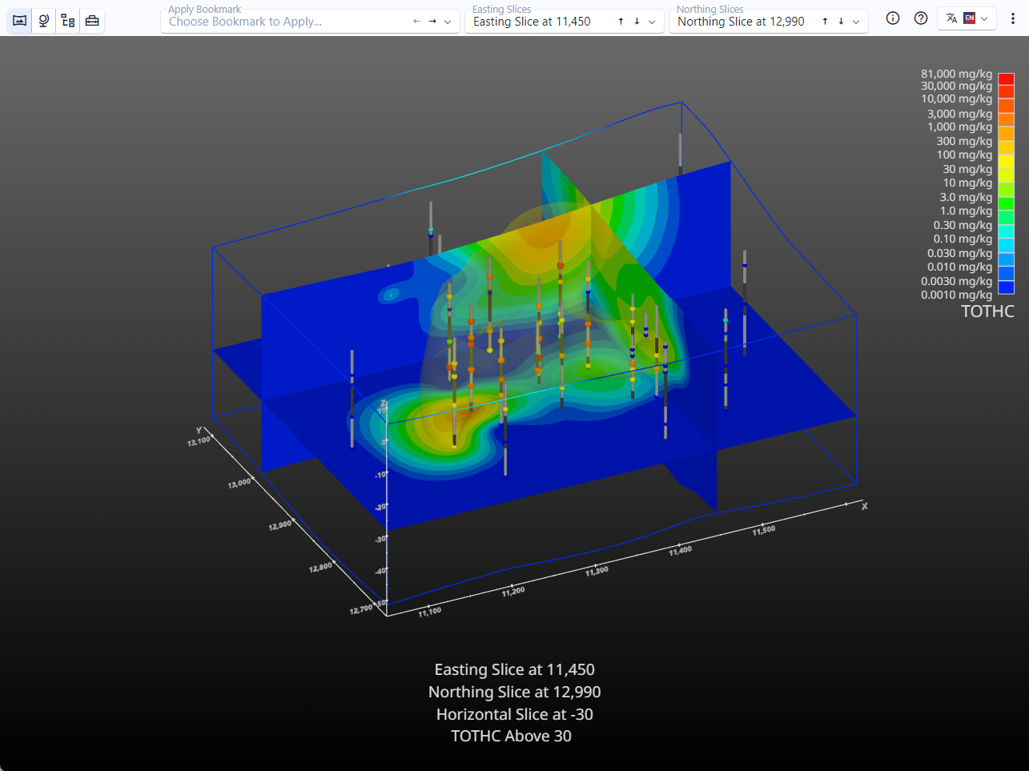The image size is (1029, 771).
Task: Go to previous bookmark with left arrow
Action: 416,22
